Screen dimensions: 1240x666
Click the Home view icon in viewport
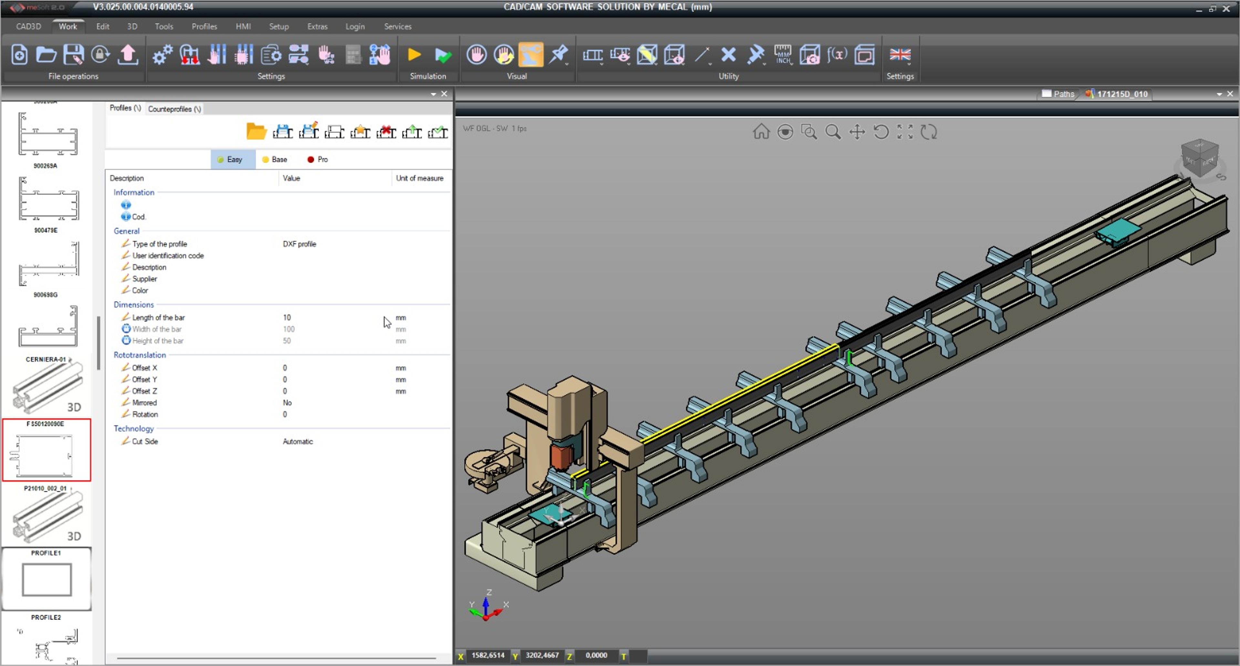[761, 132]
